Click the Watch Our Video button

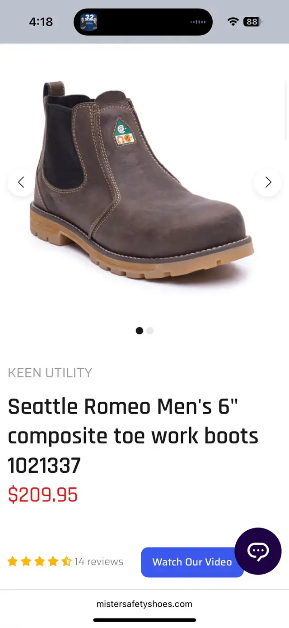pyautogui.click(x=192, y=562)
